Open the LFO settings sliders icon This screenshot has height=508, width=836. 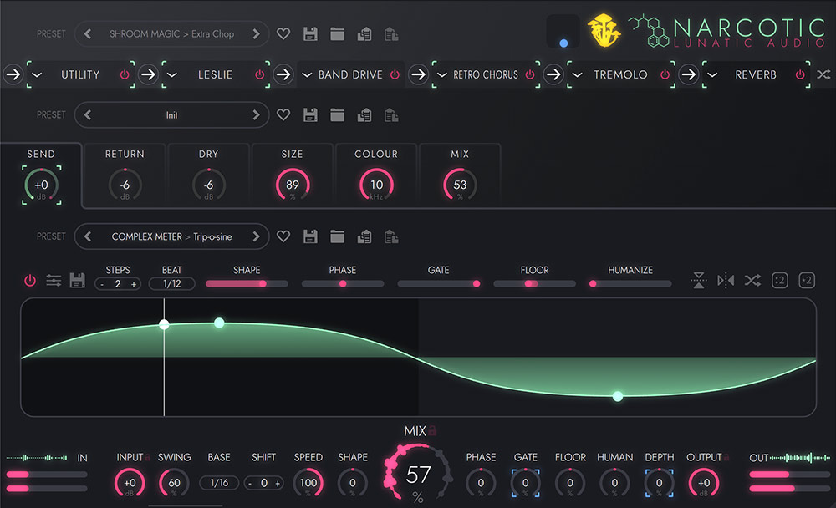[54, 280]
